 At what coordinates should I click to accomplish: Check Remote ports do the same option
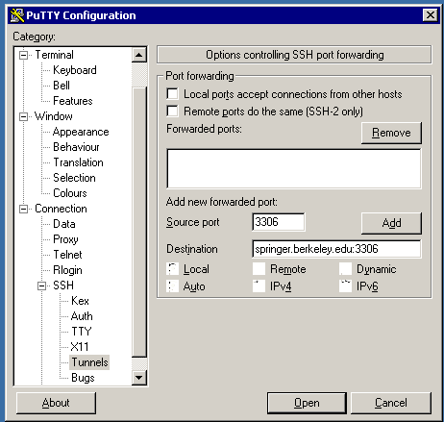click(172, 112)
